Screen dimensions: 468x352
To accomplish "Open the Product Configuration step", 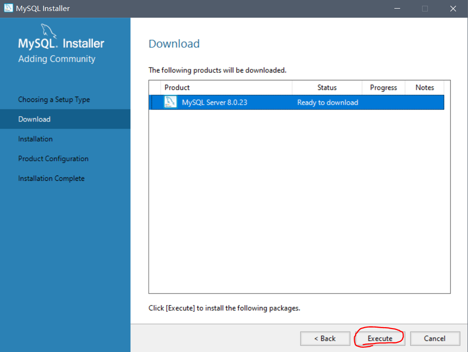I will click(x=53, y=158).
